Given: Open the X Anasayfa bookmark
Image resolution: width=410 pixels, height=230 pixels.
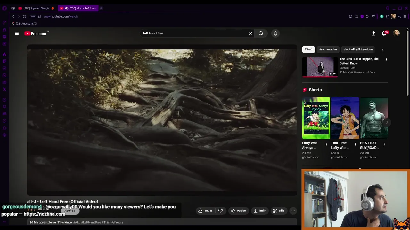Looking at the screenshot, I should 24,24.
